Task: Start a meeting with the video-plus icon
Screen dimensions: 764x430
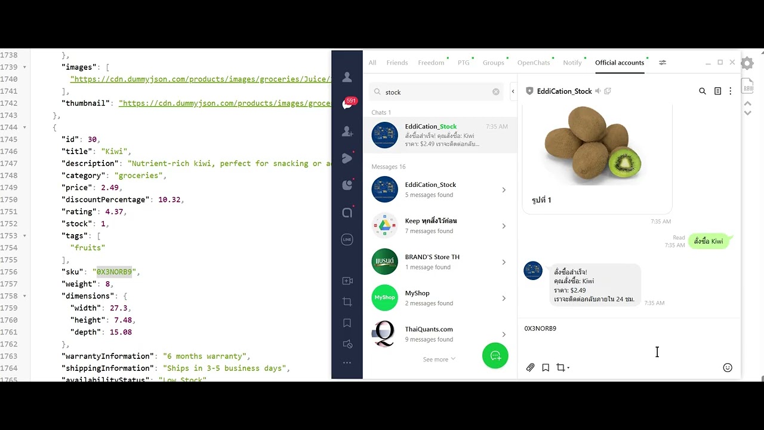Action: 347,281
